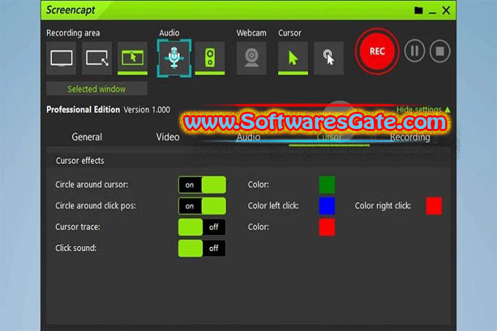Toggle system speaker audio icon
Viewport: 497px width, 331px height.
coord(210,59)
